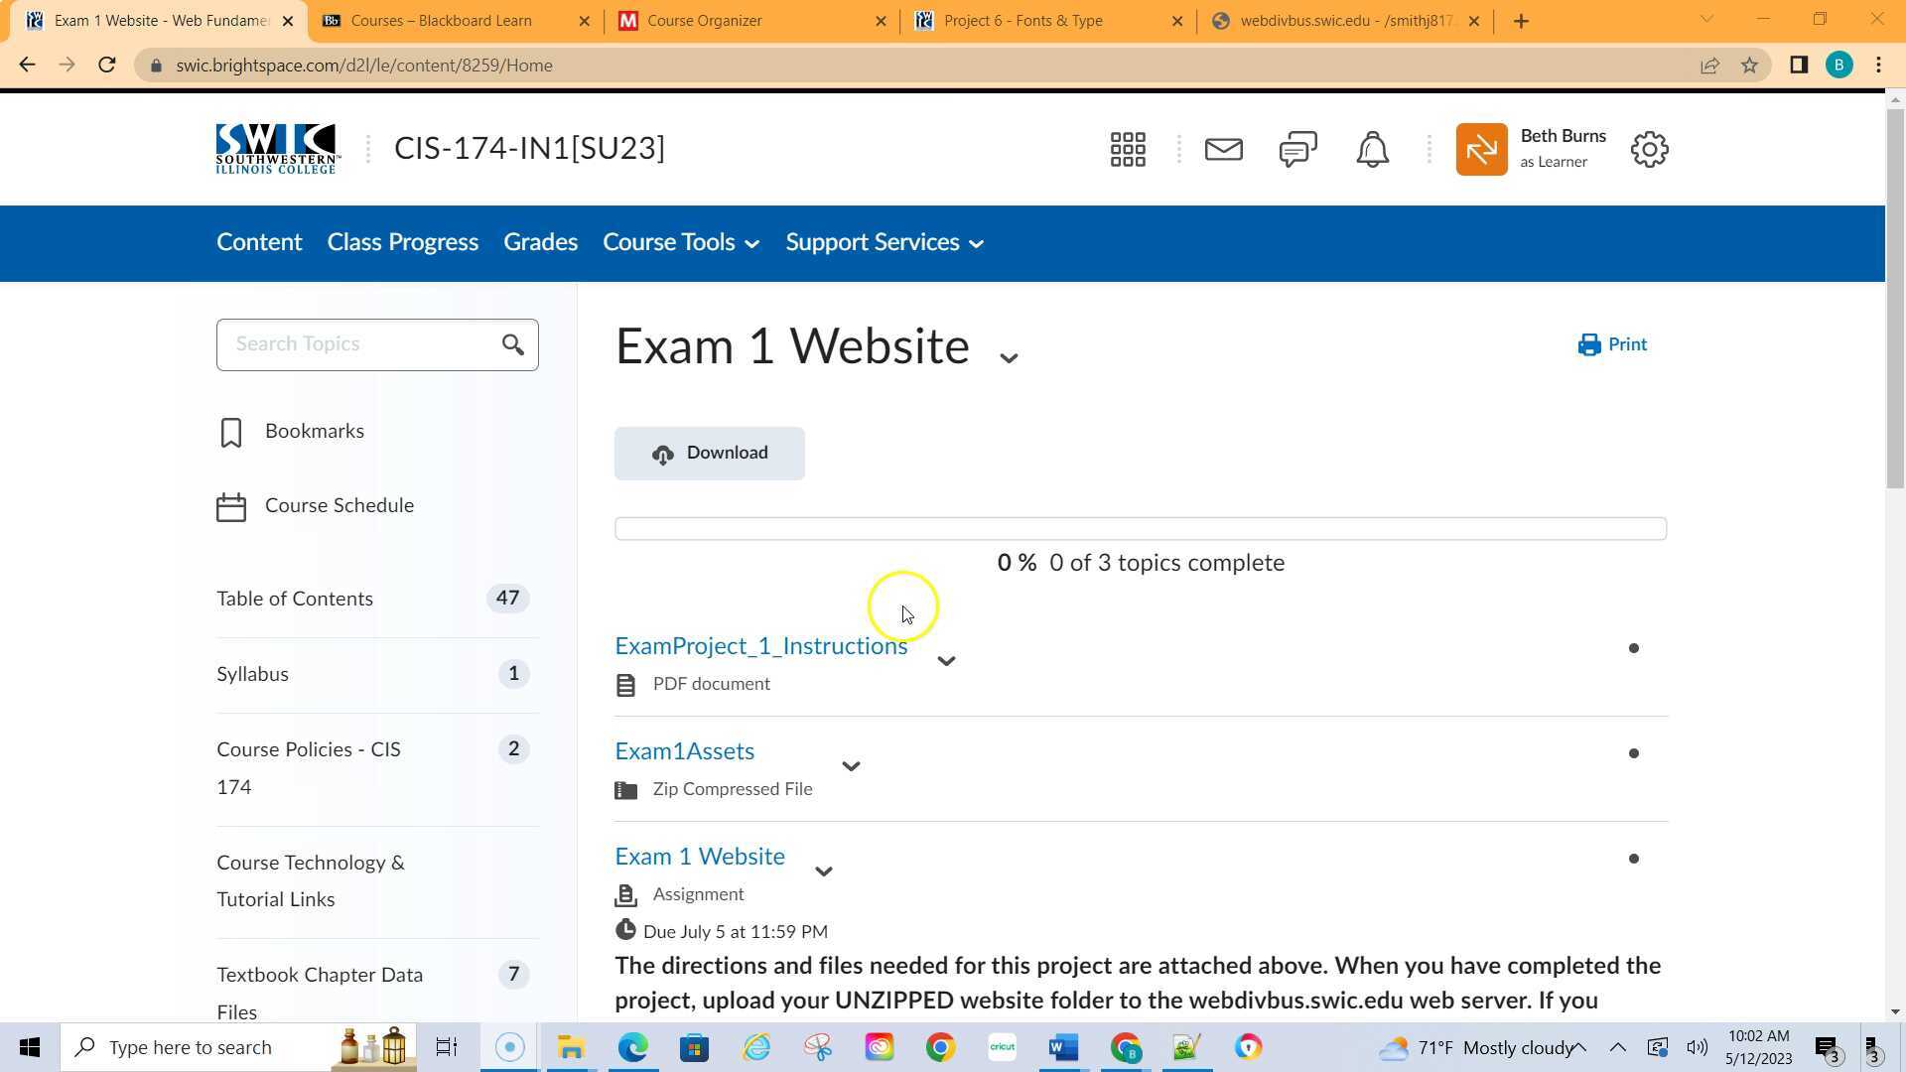
Task: Open the email message tool
Action: coord(1223,149)
